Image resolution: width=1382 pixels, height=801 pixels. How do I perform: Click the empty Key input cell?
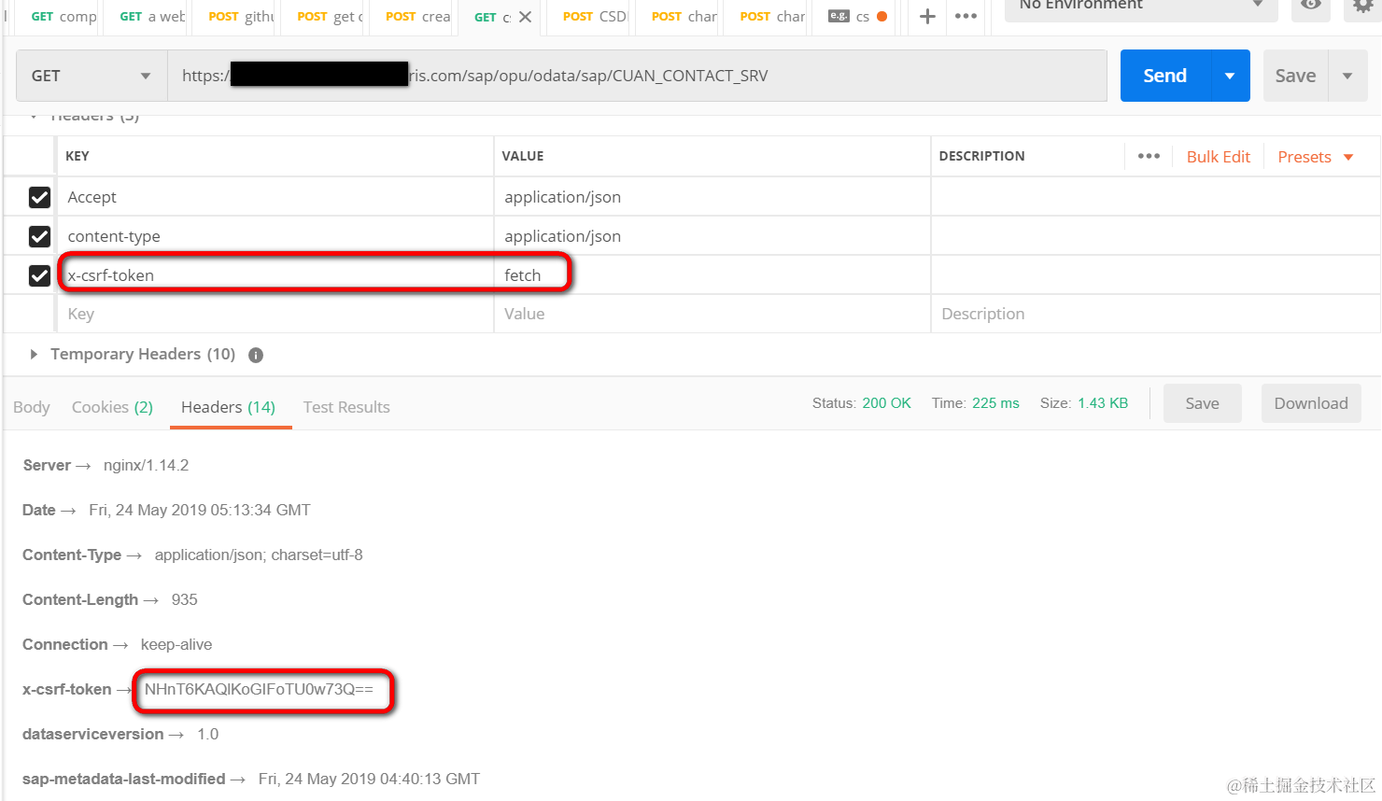coord(275,314)
